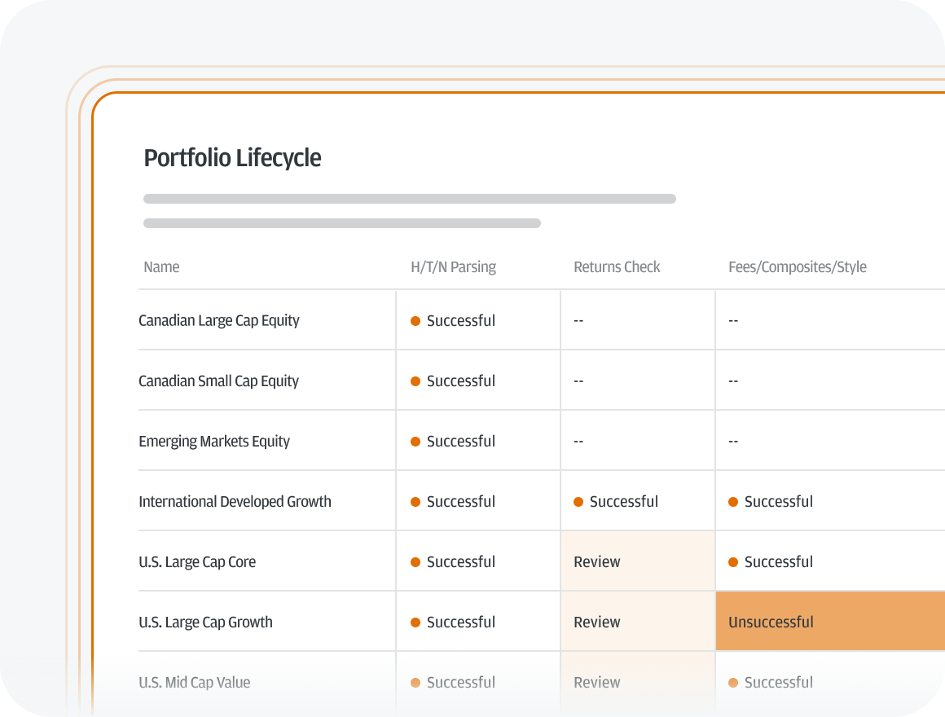Select Emerging Markets Equity portfolio name
Screen dimensions: 945x717
(214, 441)
